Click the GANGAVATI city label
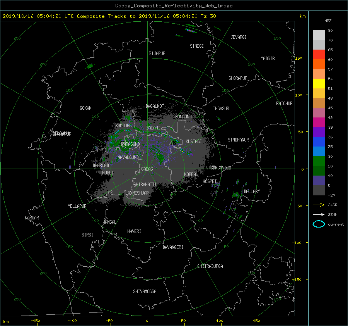The width and height of the screenshot is (348, 326). coord(221,168)
